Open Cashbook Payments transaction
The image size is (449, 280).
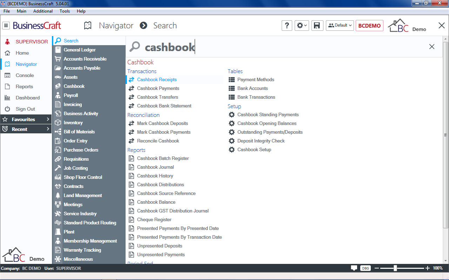pos(158,88)
